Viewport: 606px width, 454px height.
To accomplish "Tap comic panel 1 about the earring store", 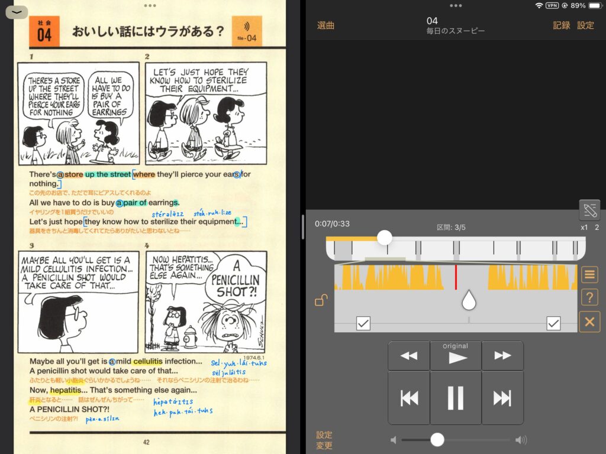I will [79, 114].
